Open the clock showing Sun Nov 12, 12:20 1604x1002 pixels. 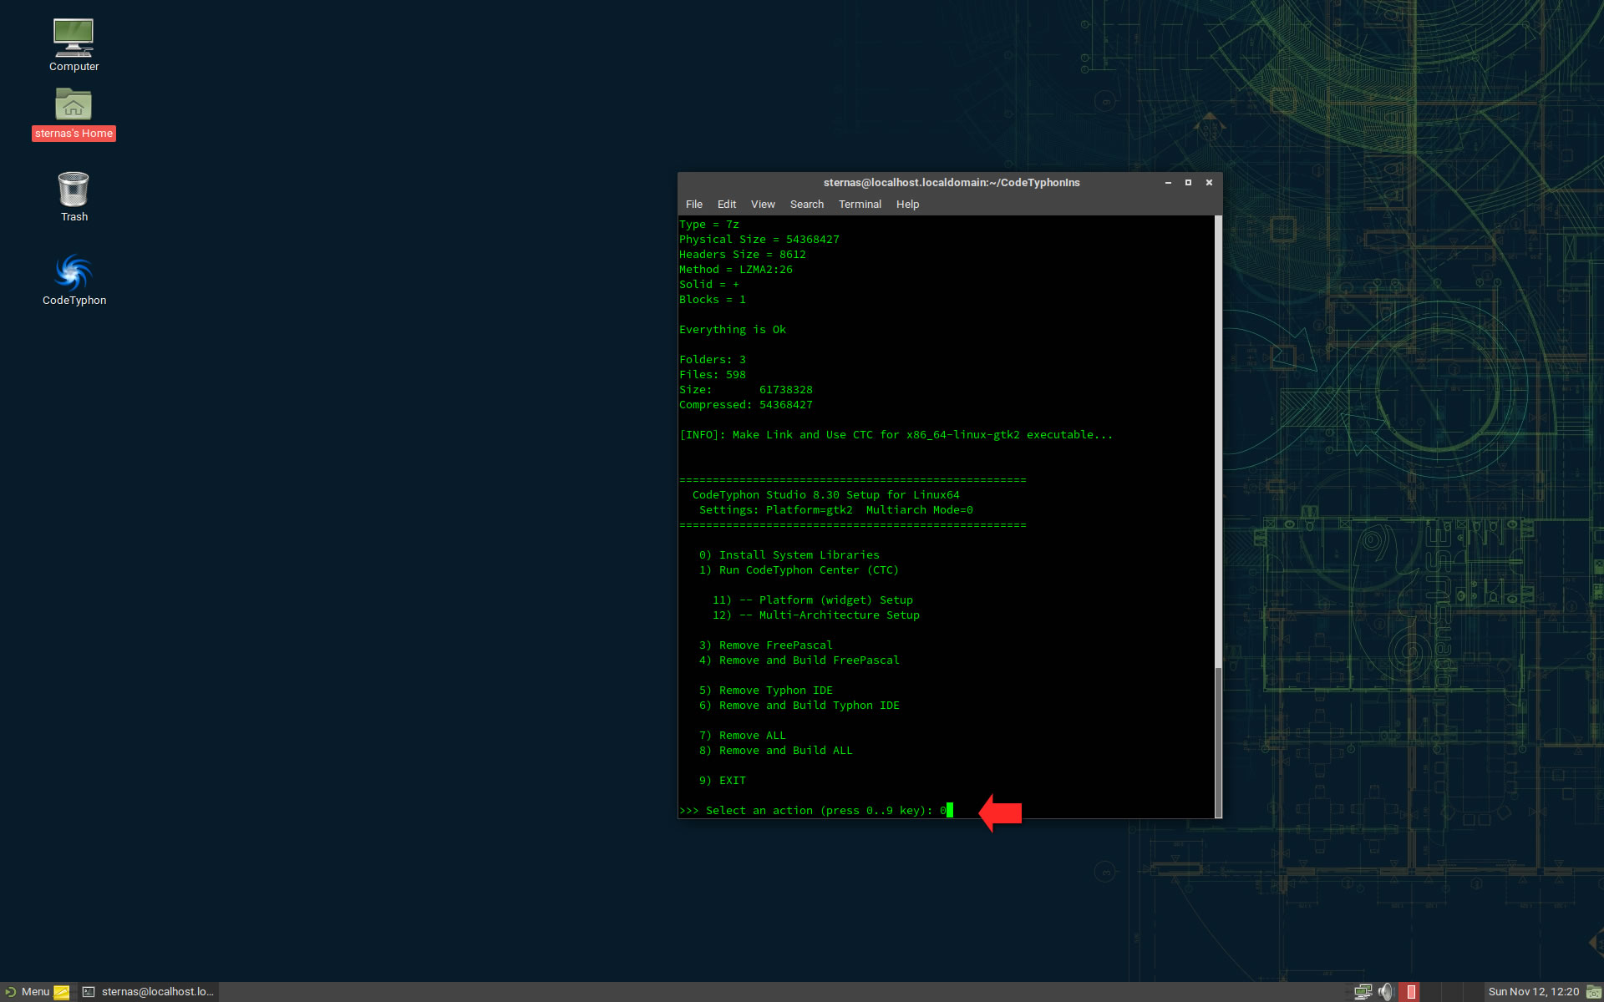coord(1533,992)
